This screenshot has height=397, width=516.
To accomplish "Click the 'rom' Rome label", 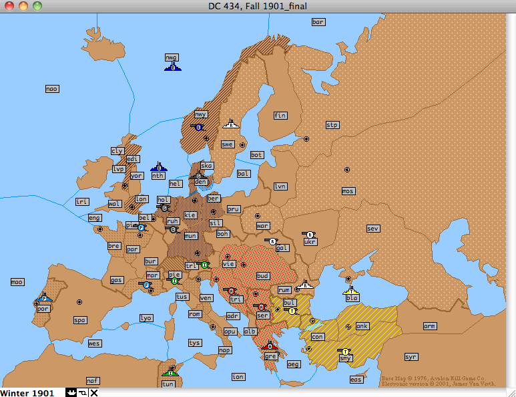I will pos(195,314).
